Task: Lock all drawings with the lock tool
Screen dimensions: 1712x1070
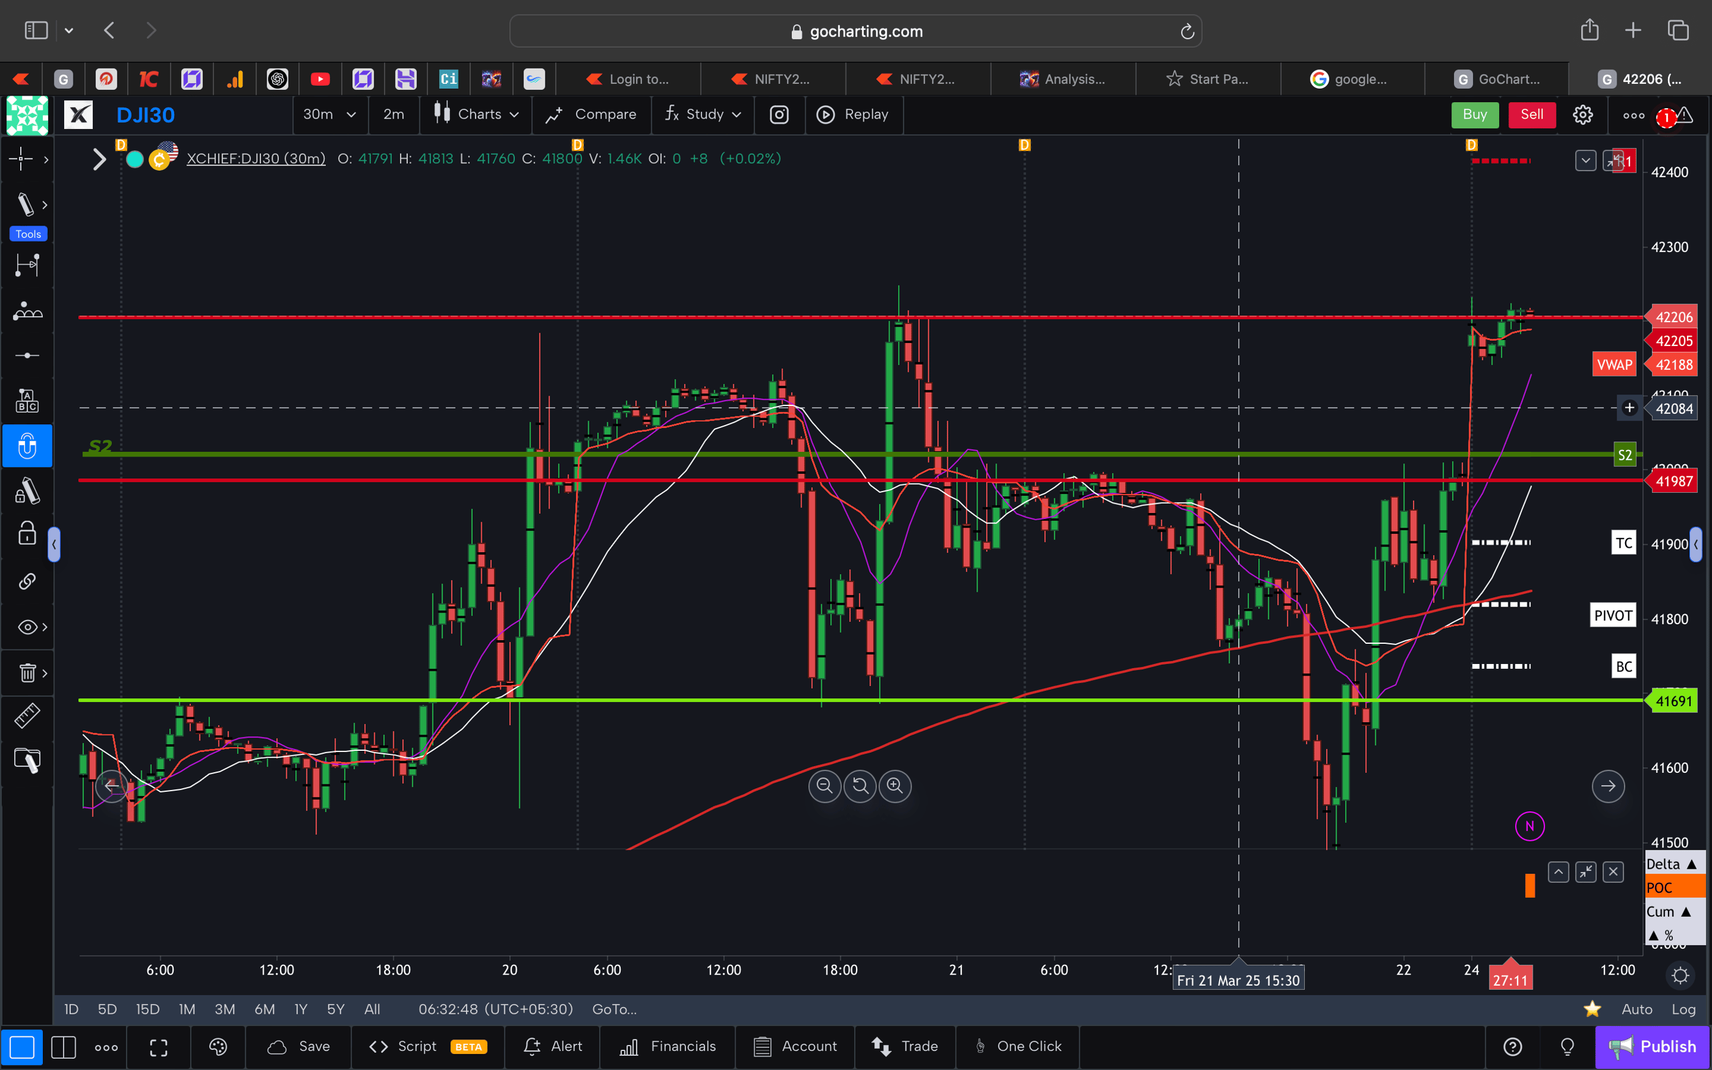Action: (x=27, y=534)
